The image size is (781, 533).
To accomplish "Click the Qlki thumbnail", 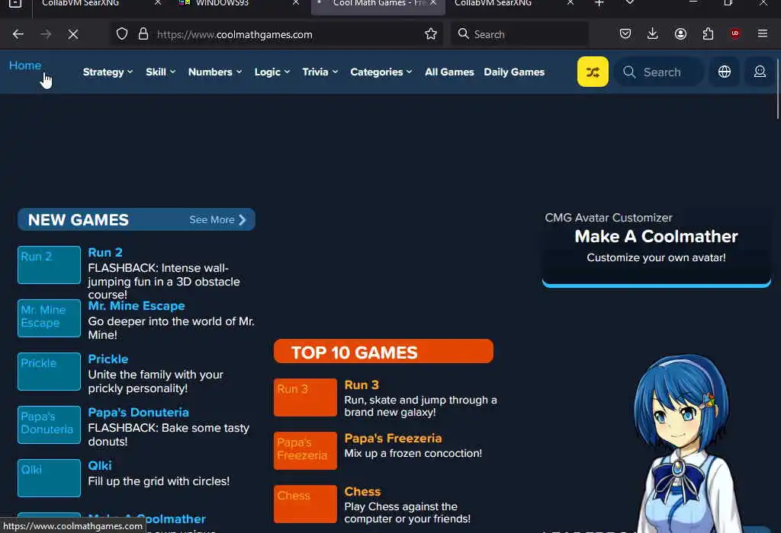I will click(49, 478).
